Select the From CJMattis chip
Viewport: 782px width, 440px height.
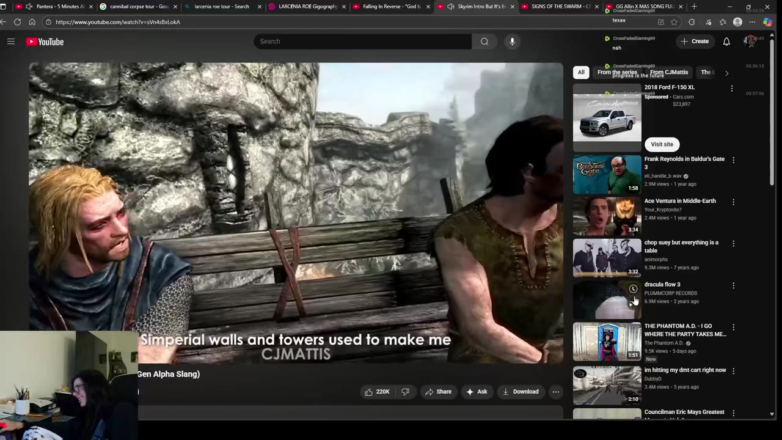point(669,72)
